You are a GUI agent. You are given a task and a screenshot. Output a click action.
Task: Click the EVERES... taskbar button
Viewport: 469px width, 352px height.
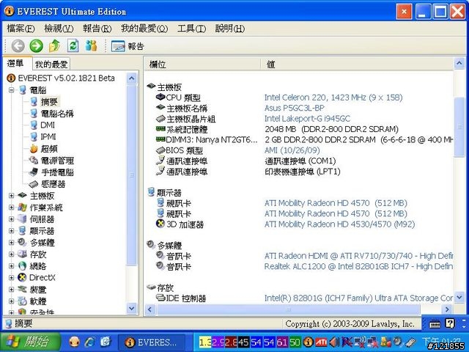tap(152, 342)
